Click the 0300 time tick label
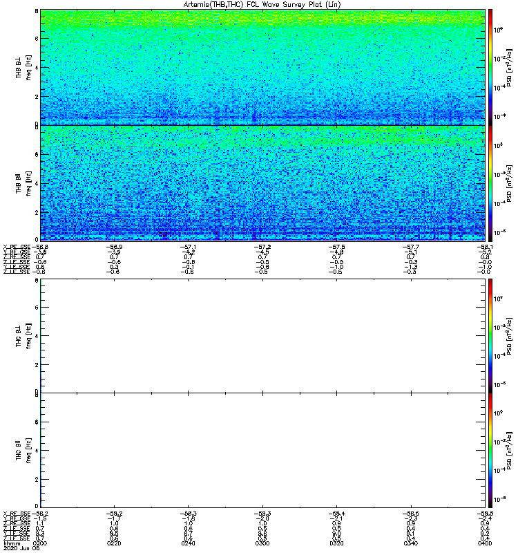518x553 pixels. coord(262,543)
